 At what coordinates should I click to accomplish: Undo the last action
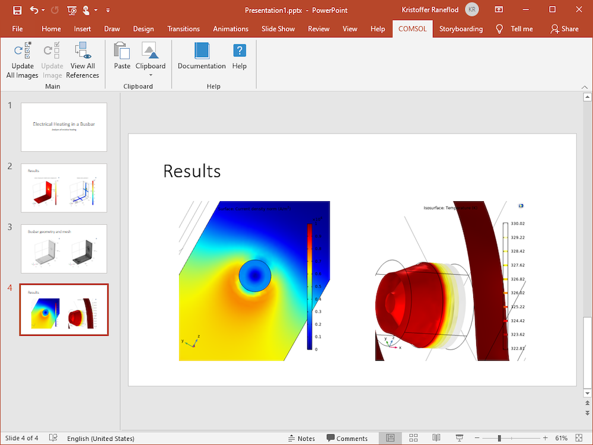(34, 10)
